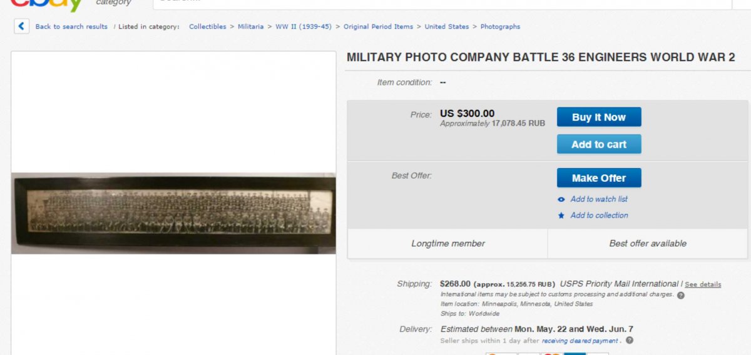Open the Shop by category dropdown
This screenshot has height=355, width=751.
pyautogui.click(x=113, y=3)
